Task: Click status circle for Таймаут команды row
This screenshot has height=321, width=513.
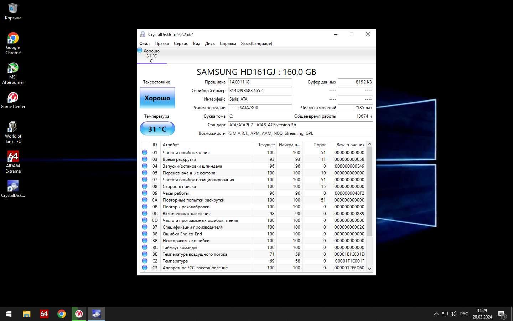Action: point(145,247)
